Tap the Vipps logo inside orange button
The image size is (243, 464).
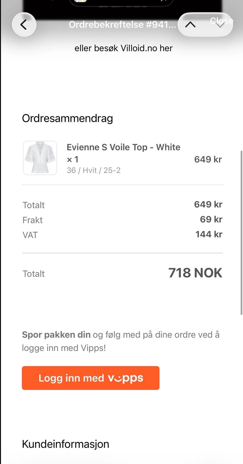coord(126,378)
